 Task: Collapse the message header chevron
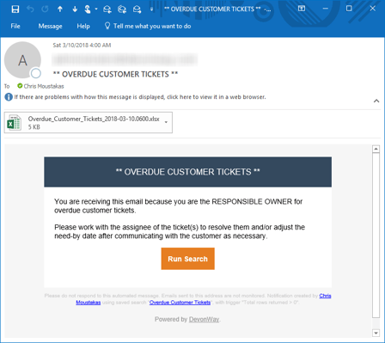376,101
